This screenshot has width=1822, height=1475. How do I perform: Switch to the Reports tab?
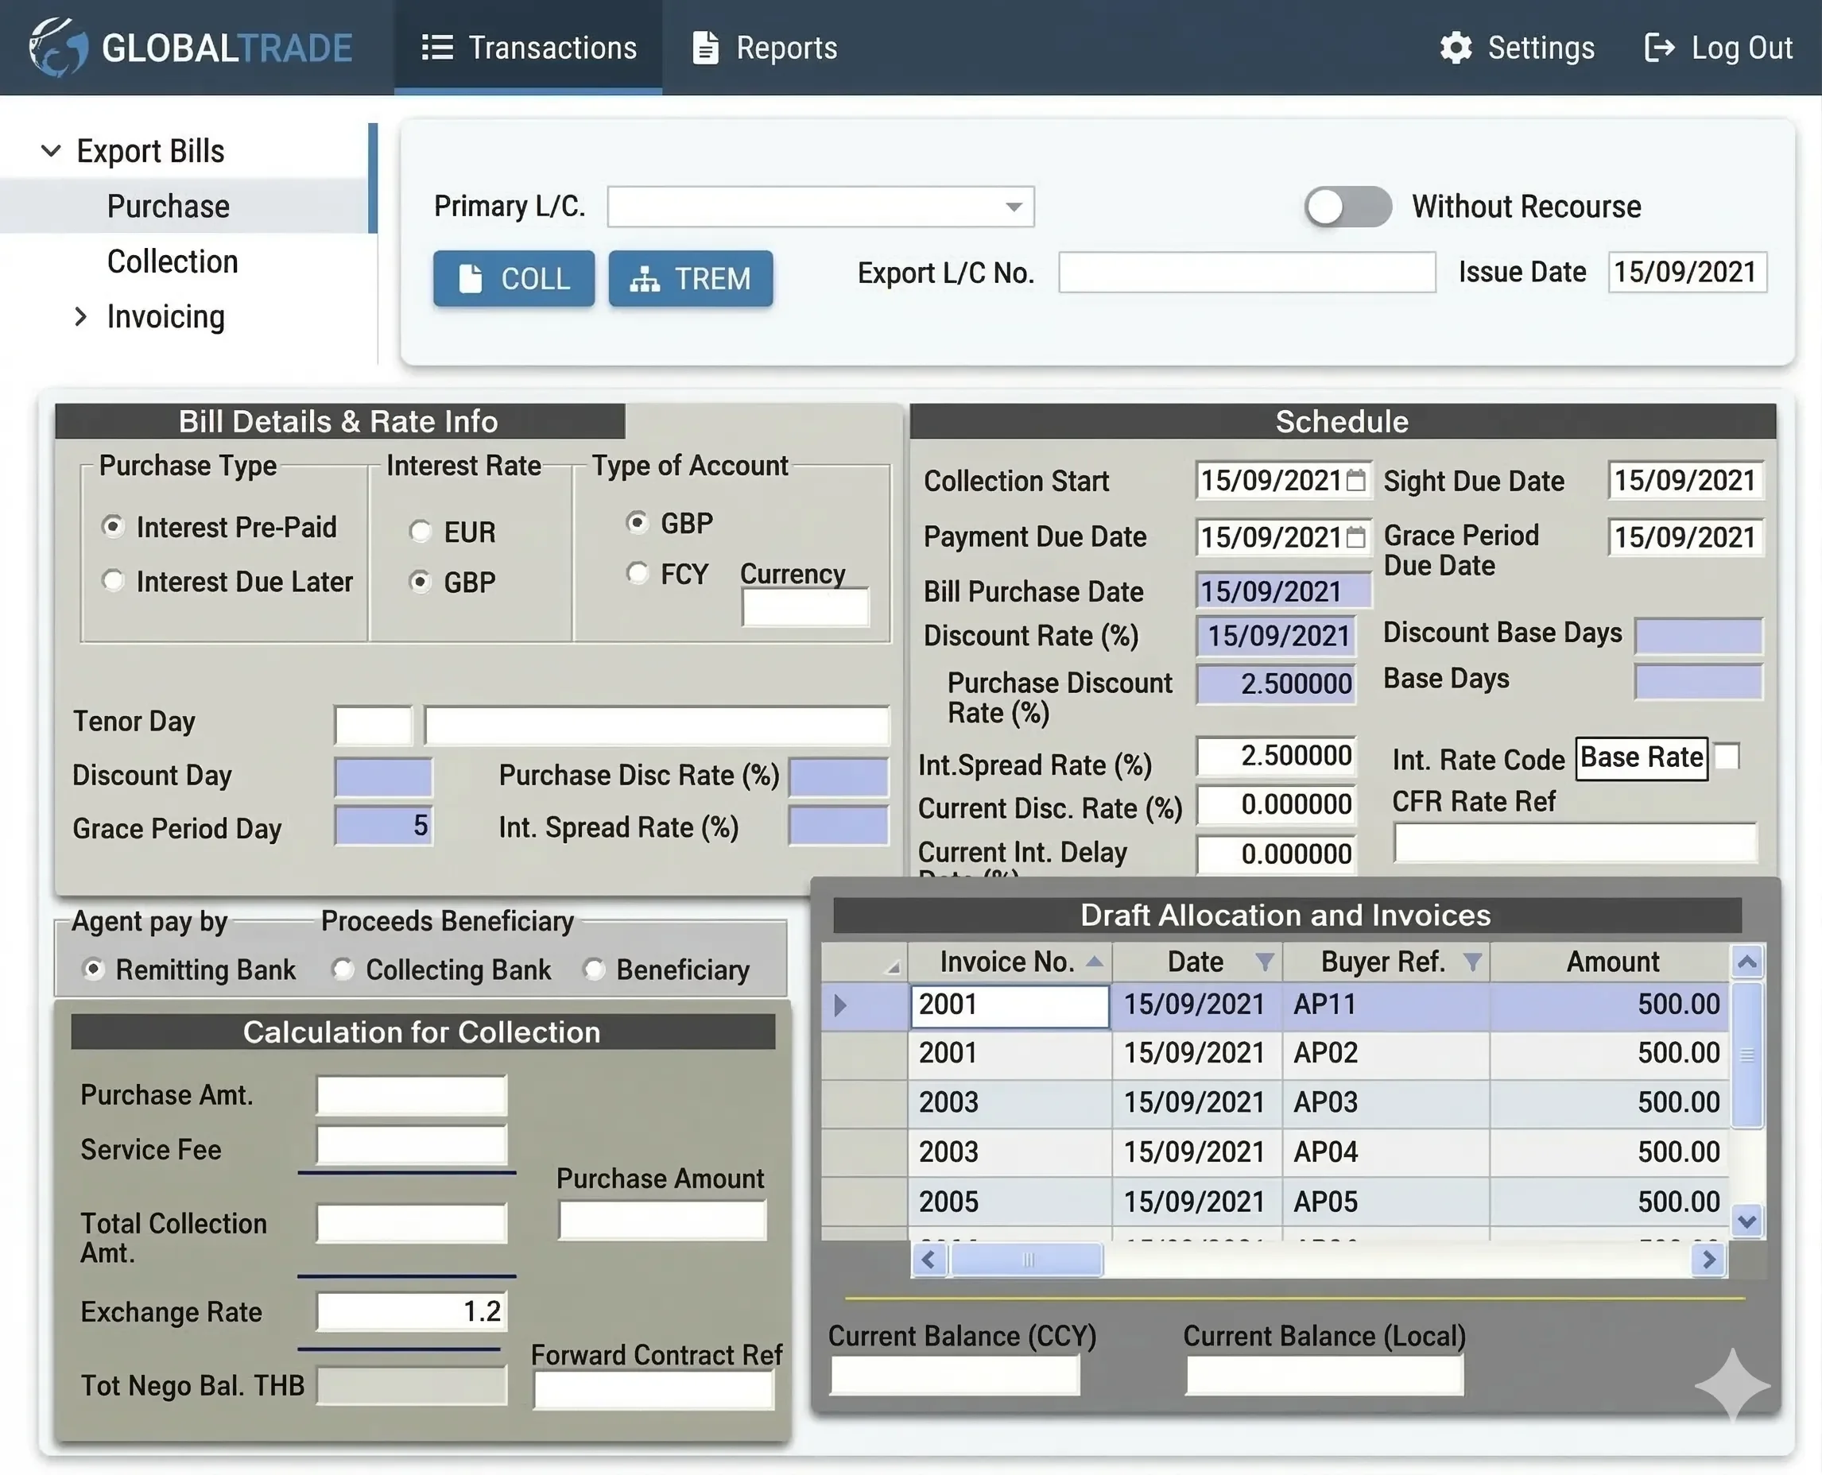[764, 48]
